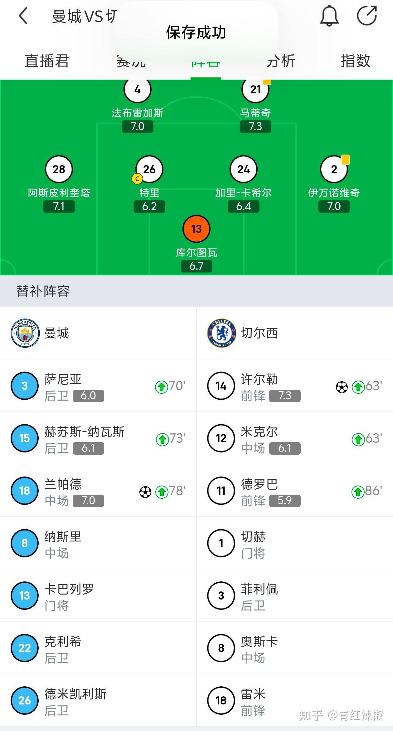This screenshot has width=393, height=731.
Task: Tap 马蒂奇 rating 7.3 badge
Action: (255, 126)
